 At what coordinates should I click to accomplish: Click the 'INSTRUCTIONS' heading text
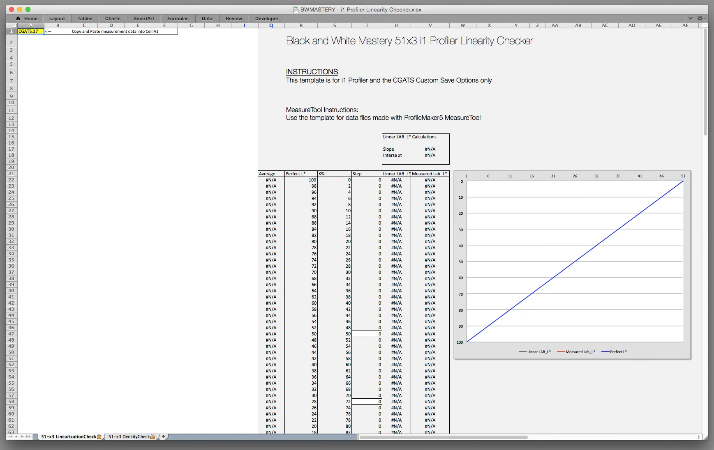312,72
